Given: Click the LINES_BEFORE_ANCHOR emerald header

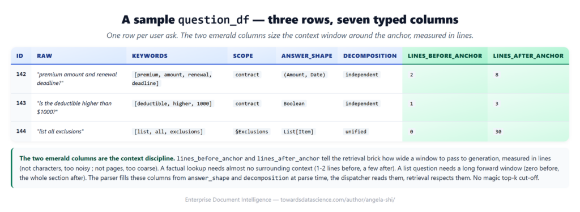Looking at the screenshot, I should pos(445,56).
